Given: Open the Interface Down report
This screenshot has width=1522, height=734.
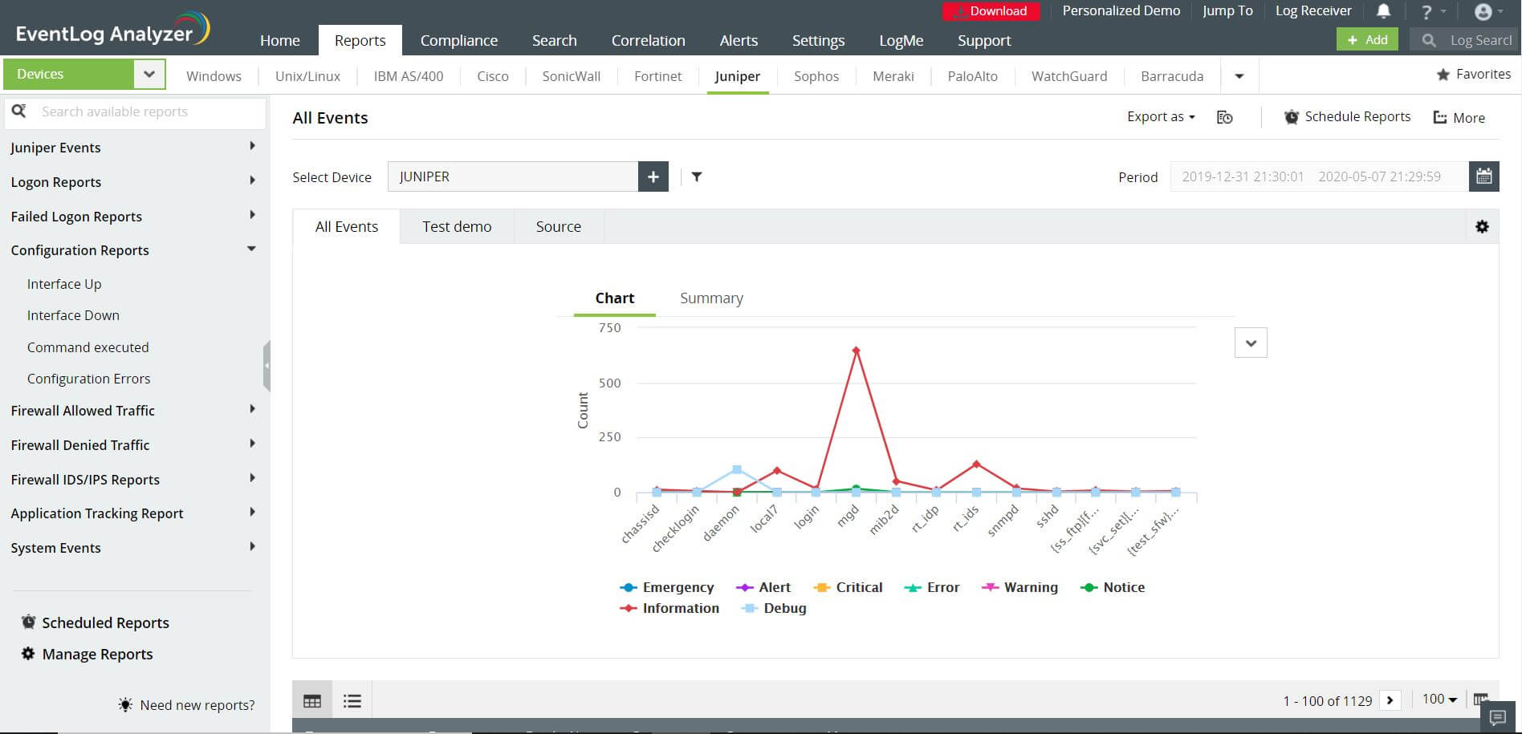Looking at the screenshot, I should coord(73,315).
